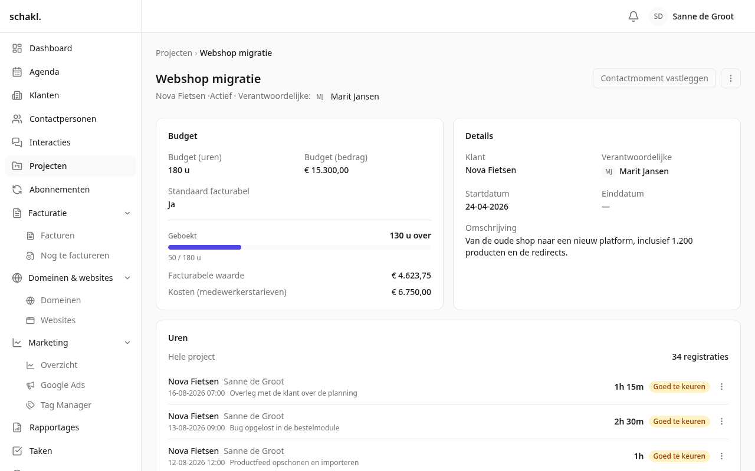Click Sanne de Groot user name
755x471 pixels.
coord(703,16)
